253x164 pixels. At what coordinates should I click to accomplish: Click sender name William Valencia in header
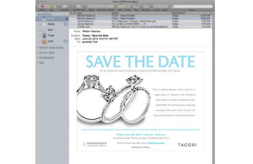[91, 31]
